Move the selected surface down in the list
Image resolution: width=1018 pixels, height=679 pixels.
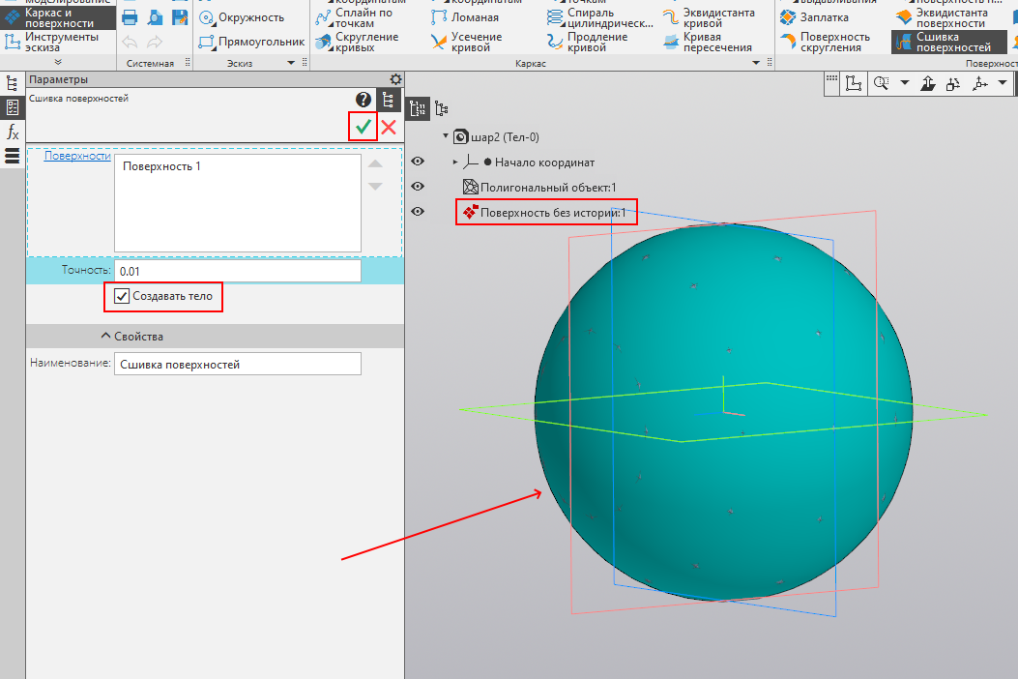(375, 187)
